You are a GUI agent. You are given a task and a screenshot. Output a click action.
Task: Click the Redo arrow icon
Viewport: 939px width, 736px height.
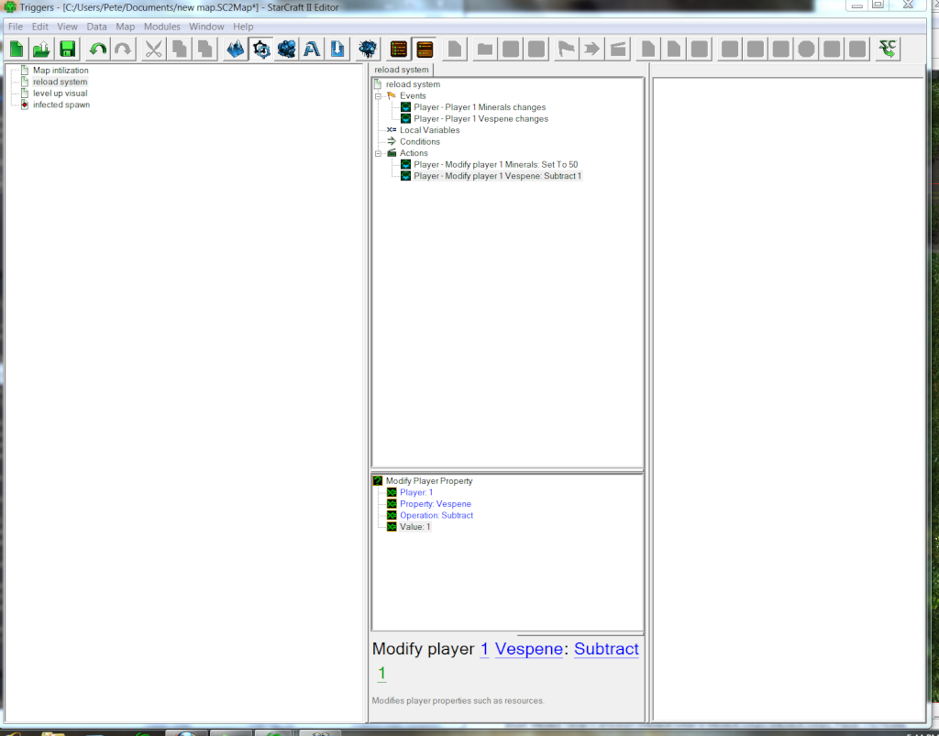123,49
